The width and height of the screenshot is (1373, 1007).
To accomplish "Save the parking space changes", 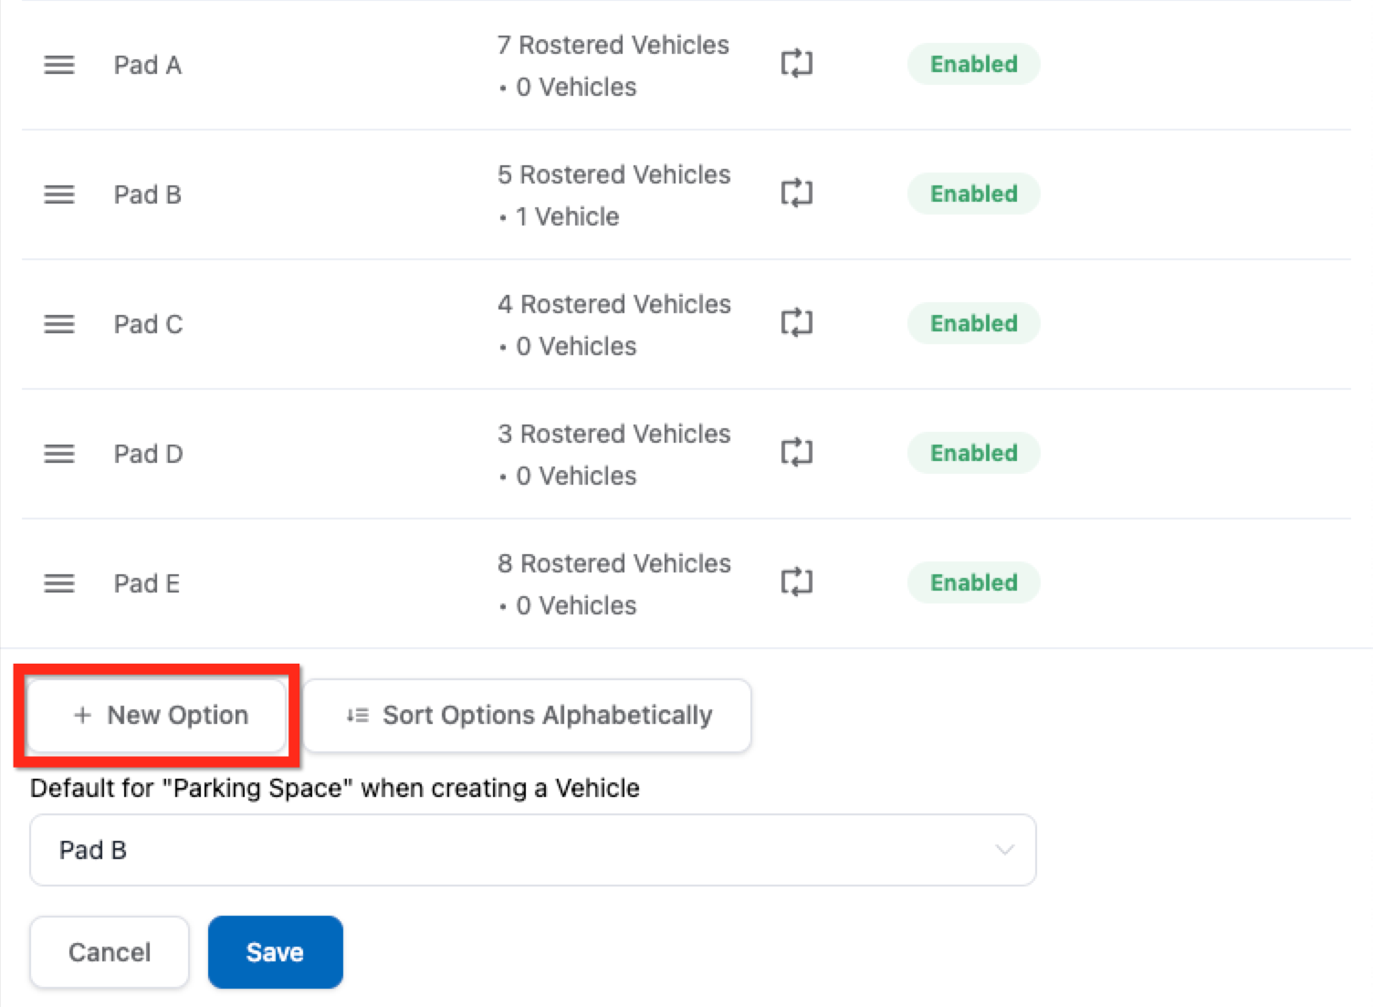I will pyautogui.click(x=275, y=952).
